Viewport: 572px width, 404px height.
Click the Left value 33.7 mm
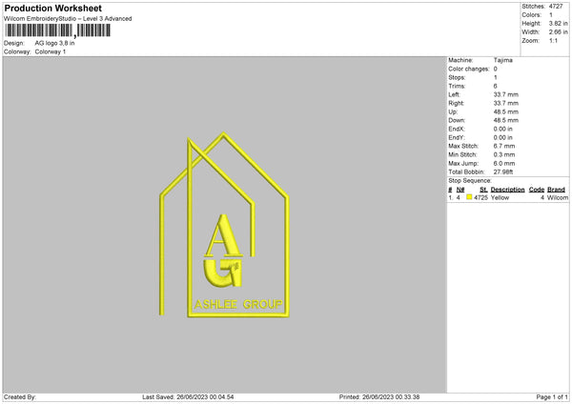pos(506,94)
